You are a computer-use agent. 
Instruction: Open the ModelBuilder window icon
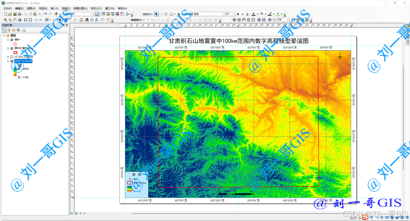coord(128,14)
